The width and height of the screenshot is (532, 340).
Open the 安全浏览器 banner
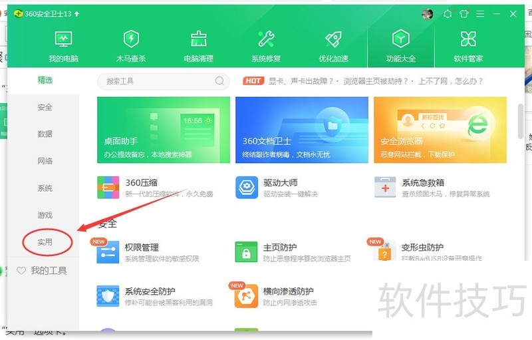tap(440, 130)
